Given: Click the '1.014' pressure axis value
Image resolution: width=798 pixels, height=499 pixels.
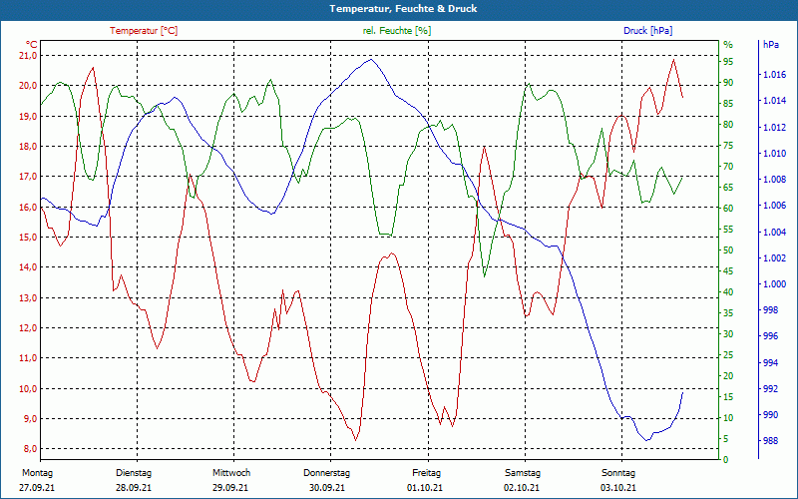Looking at the screenshot, I should coord(774,101).
